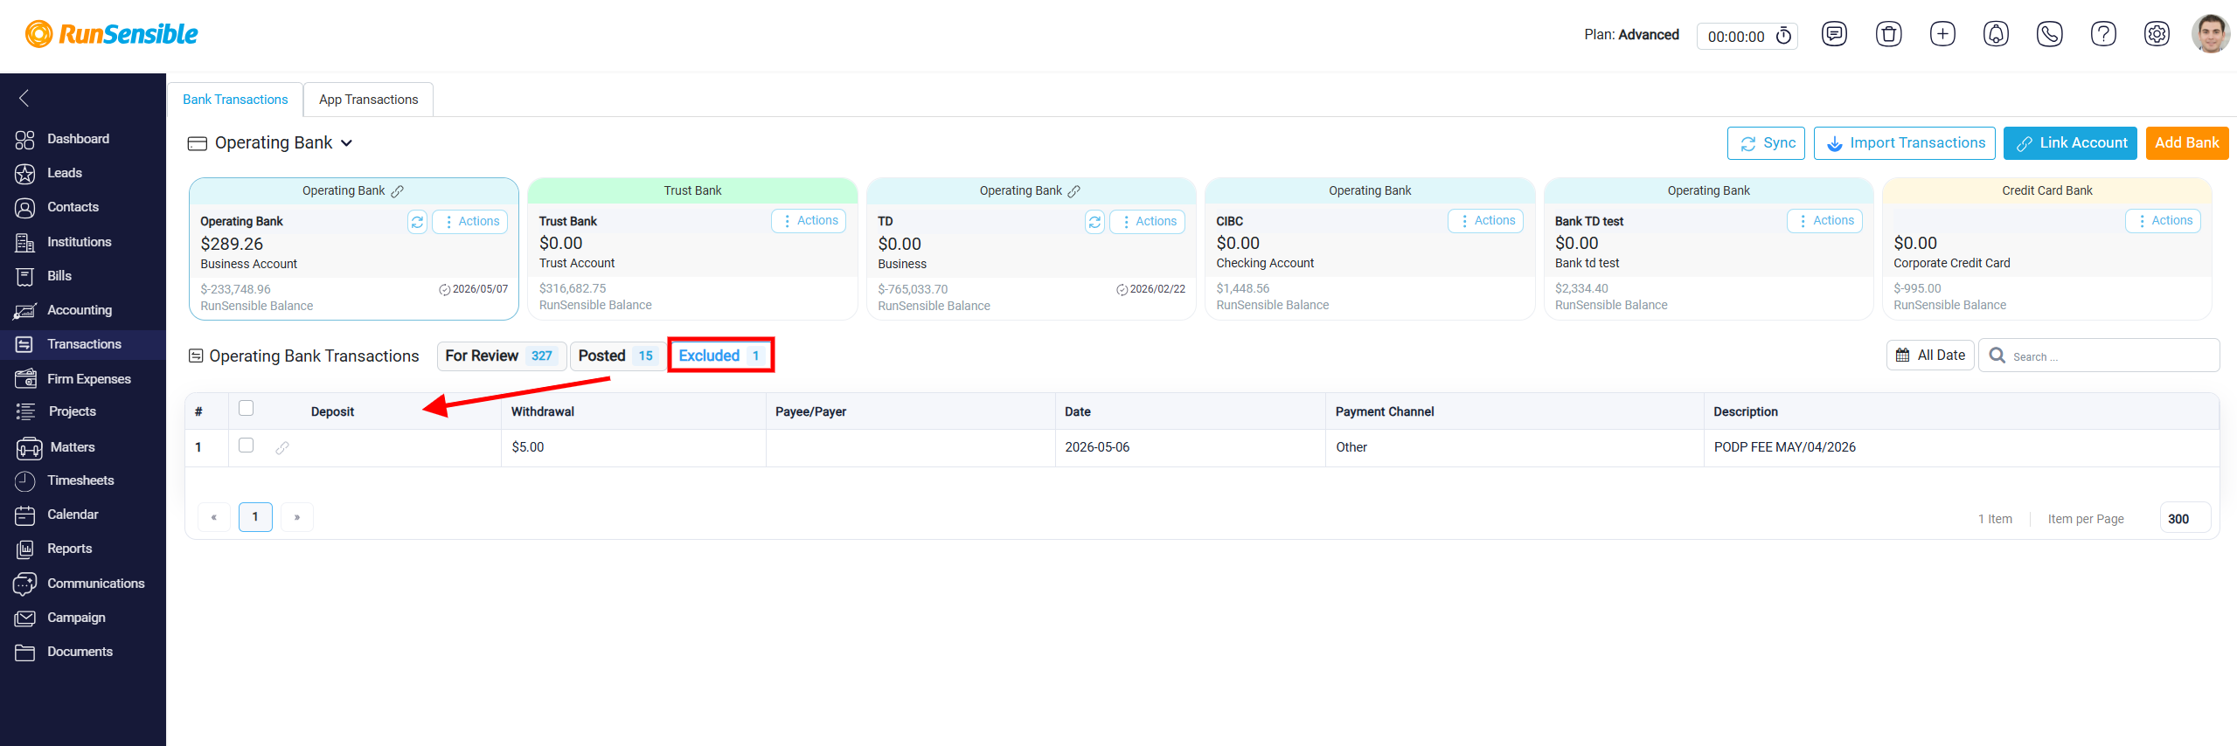Toggle the select-all checkbox in table header
Screen dimensions: 2237x746
coord(247,408)
